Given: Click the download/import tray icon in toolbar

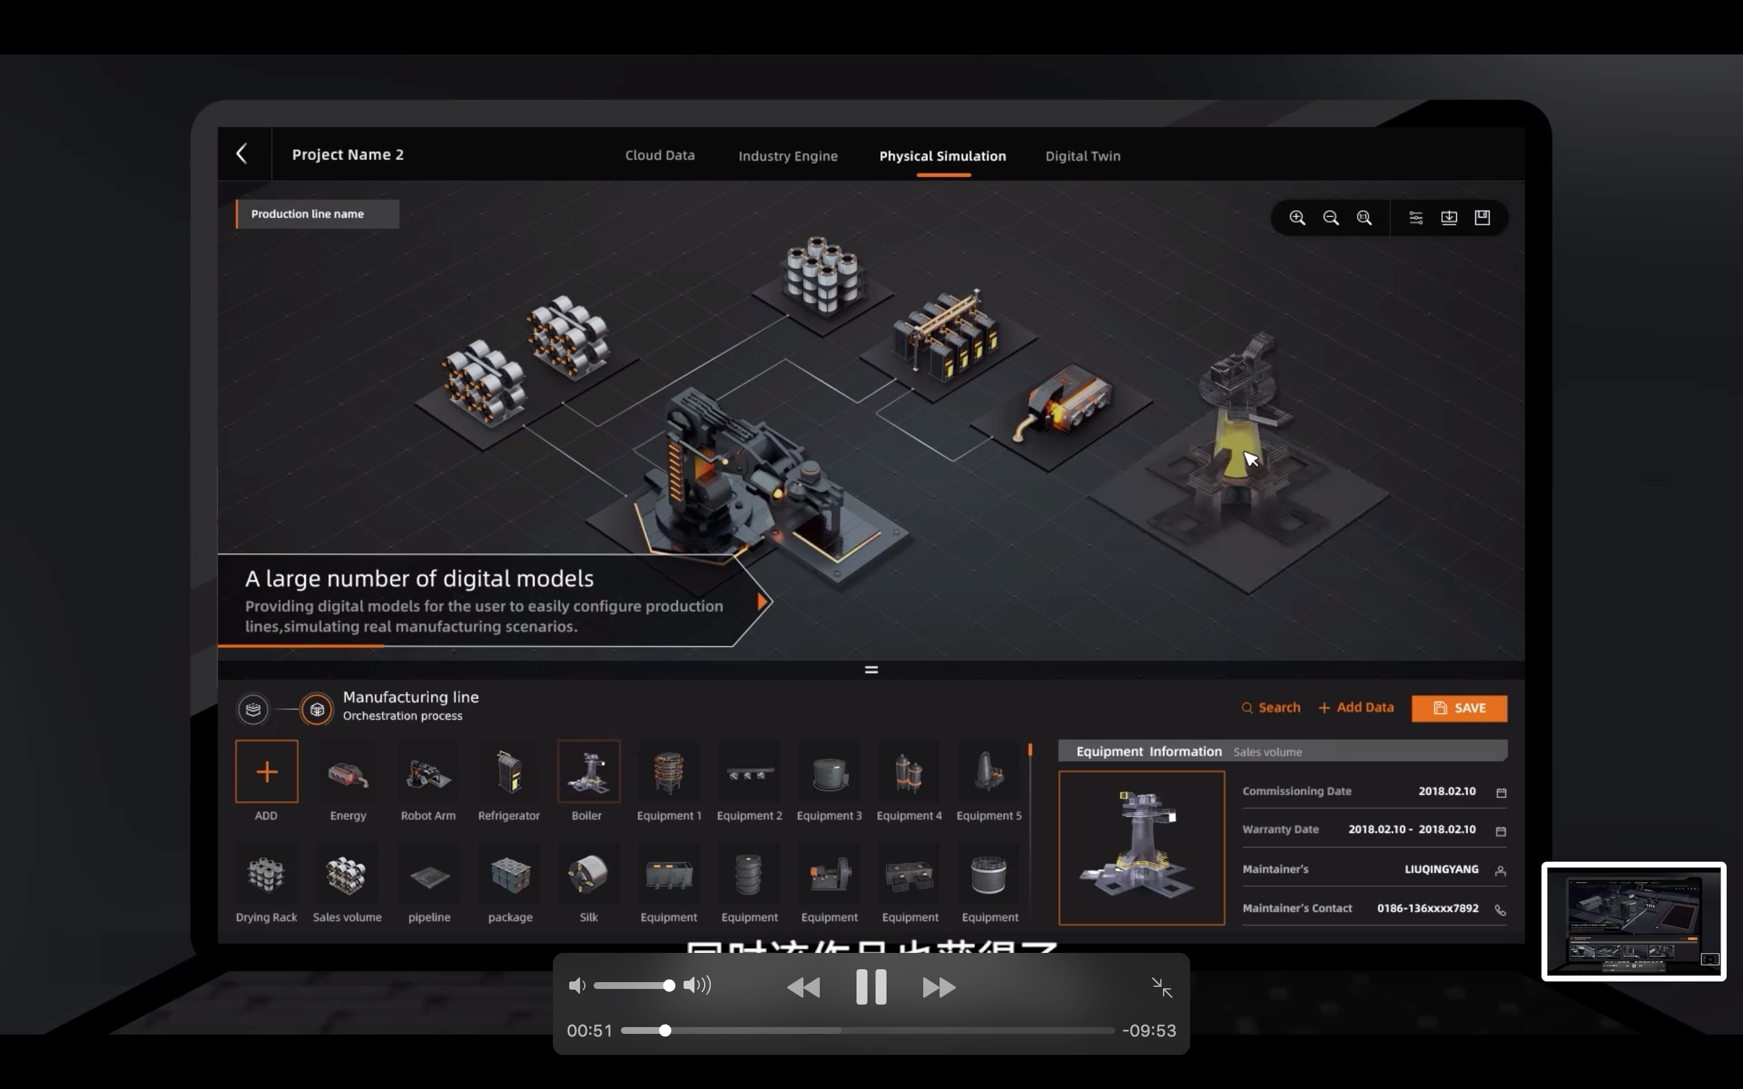Looking at the screenshot, I should click(x=1449, y=218).
